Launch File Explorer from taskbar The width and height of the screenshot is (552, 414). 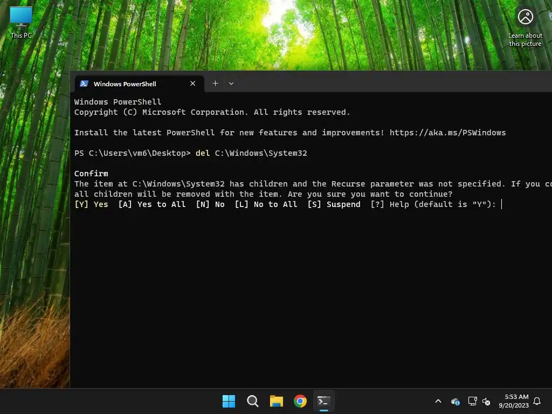[277, 401]
